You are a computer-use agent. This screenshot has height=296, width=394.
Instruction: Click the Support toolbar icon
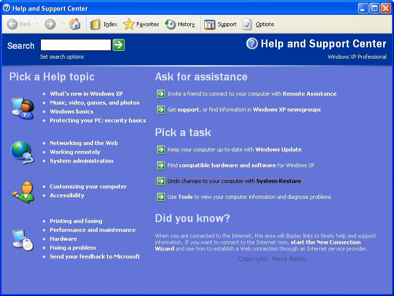tap(210, 24)
